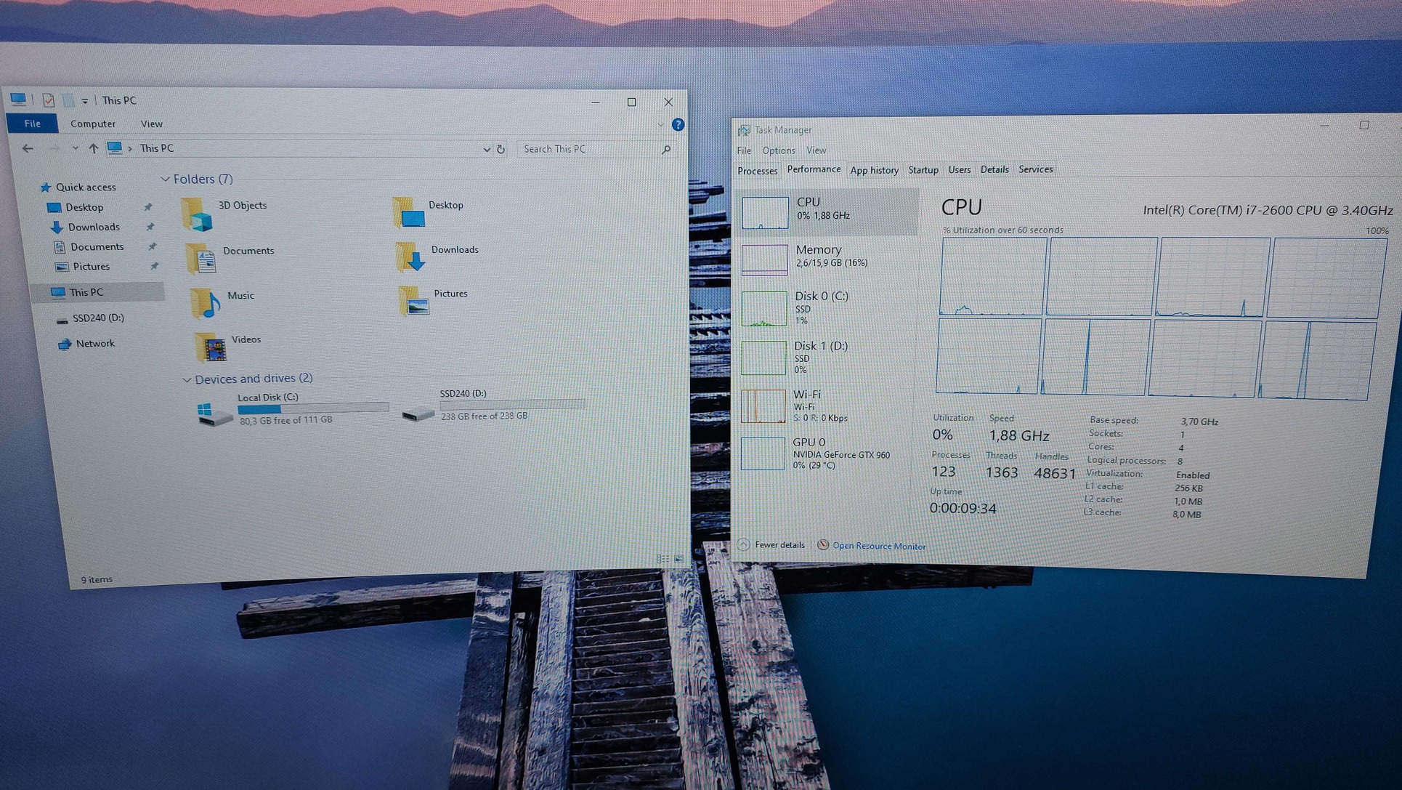The width and height of the screenshot is (1402, 790).
Task: Click the Search This PC field
Action: pyautogui.click(x=588, y=149)
